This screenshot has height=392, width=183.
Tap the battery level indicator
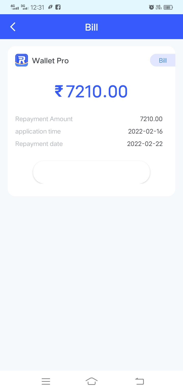pos(168,7)
